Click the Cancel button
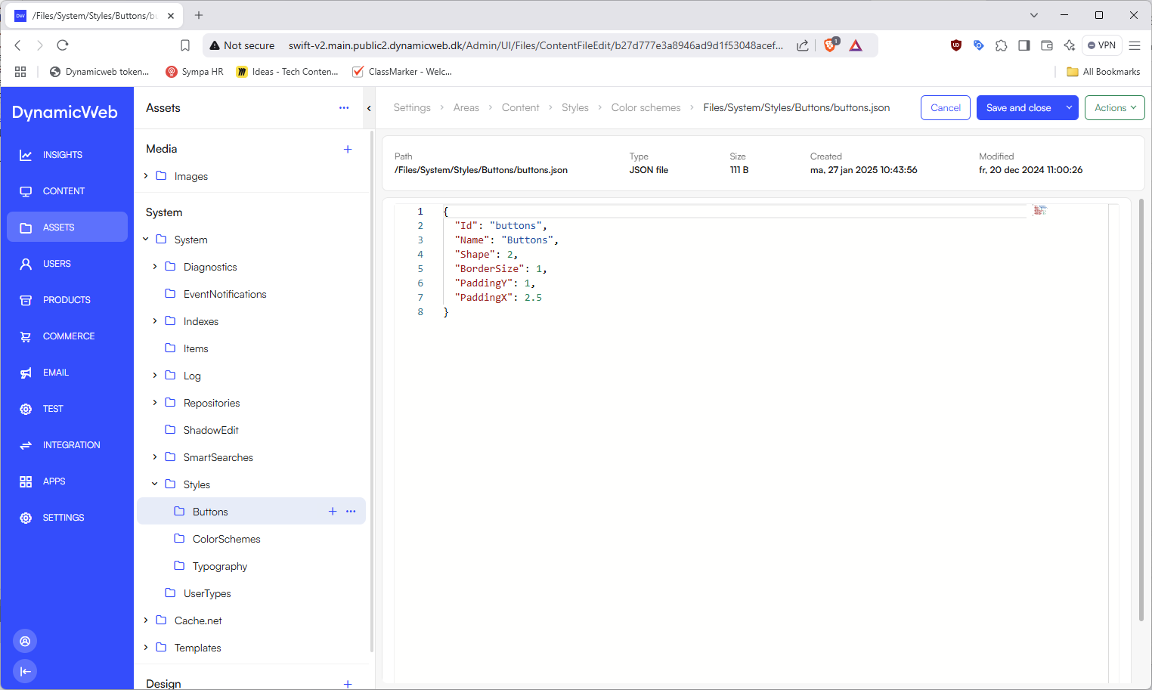Image resolution: width=1152 pixels, height=690 pixels. coord(945,108)
